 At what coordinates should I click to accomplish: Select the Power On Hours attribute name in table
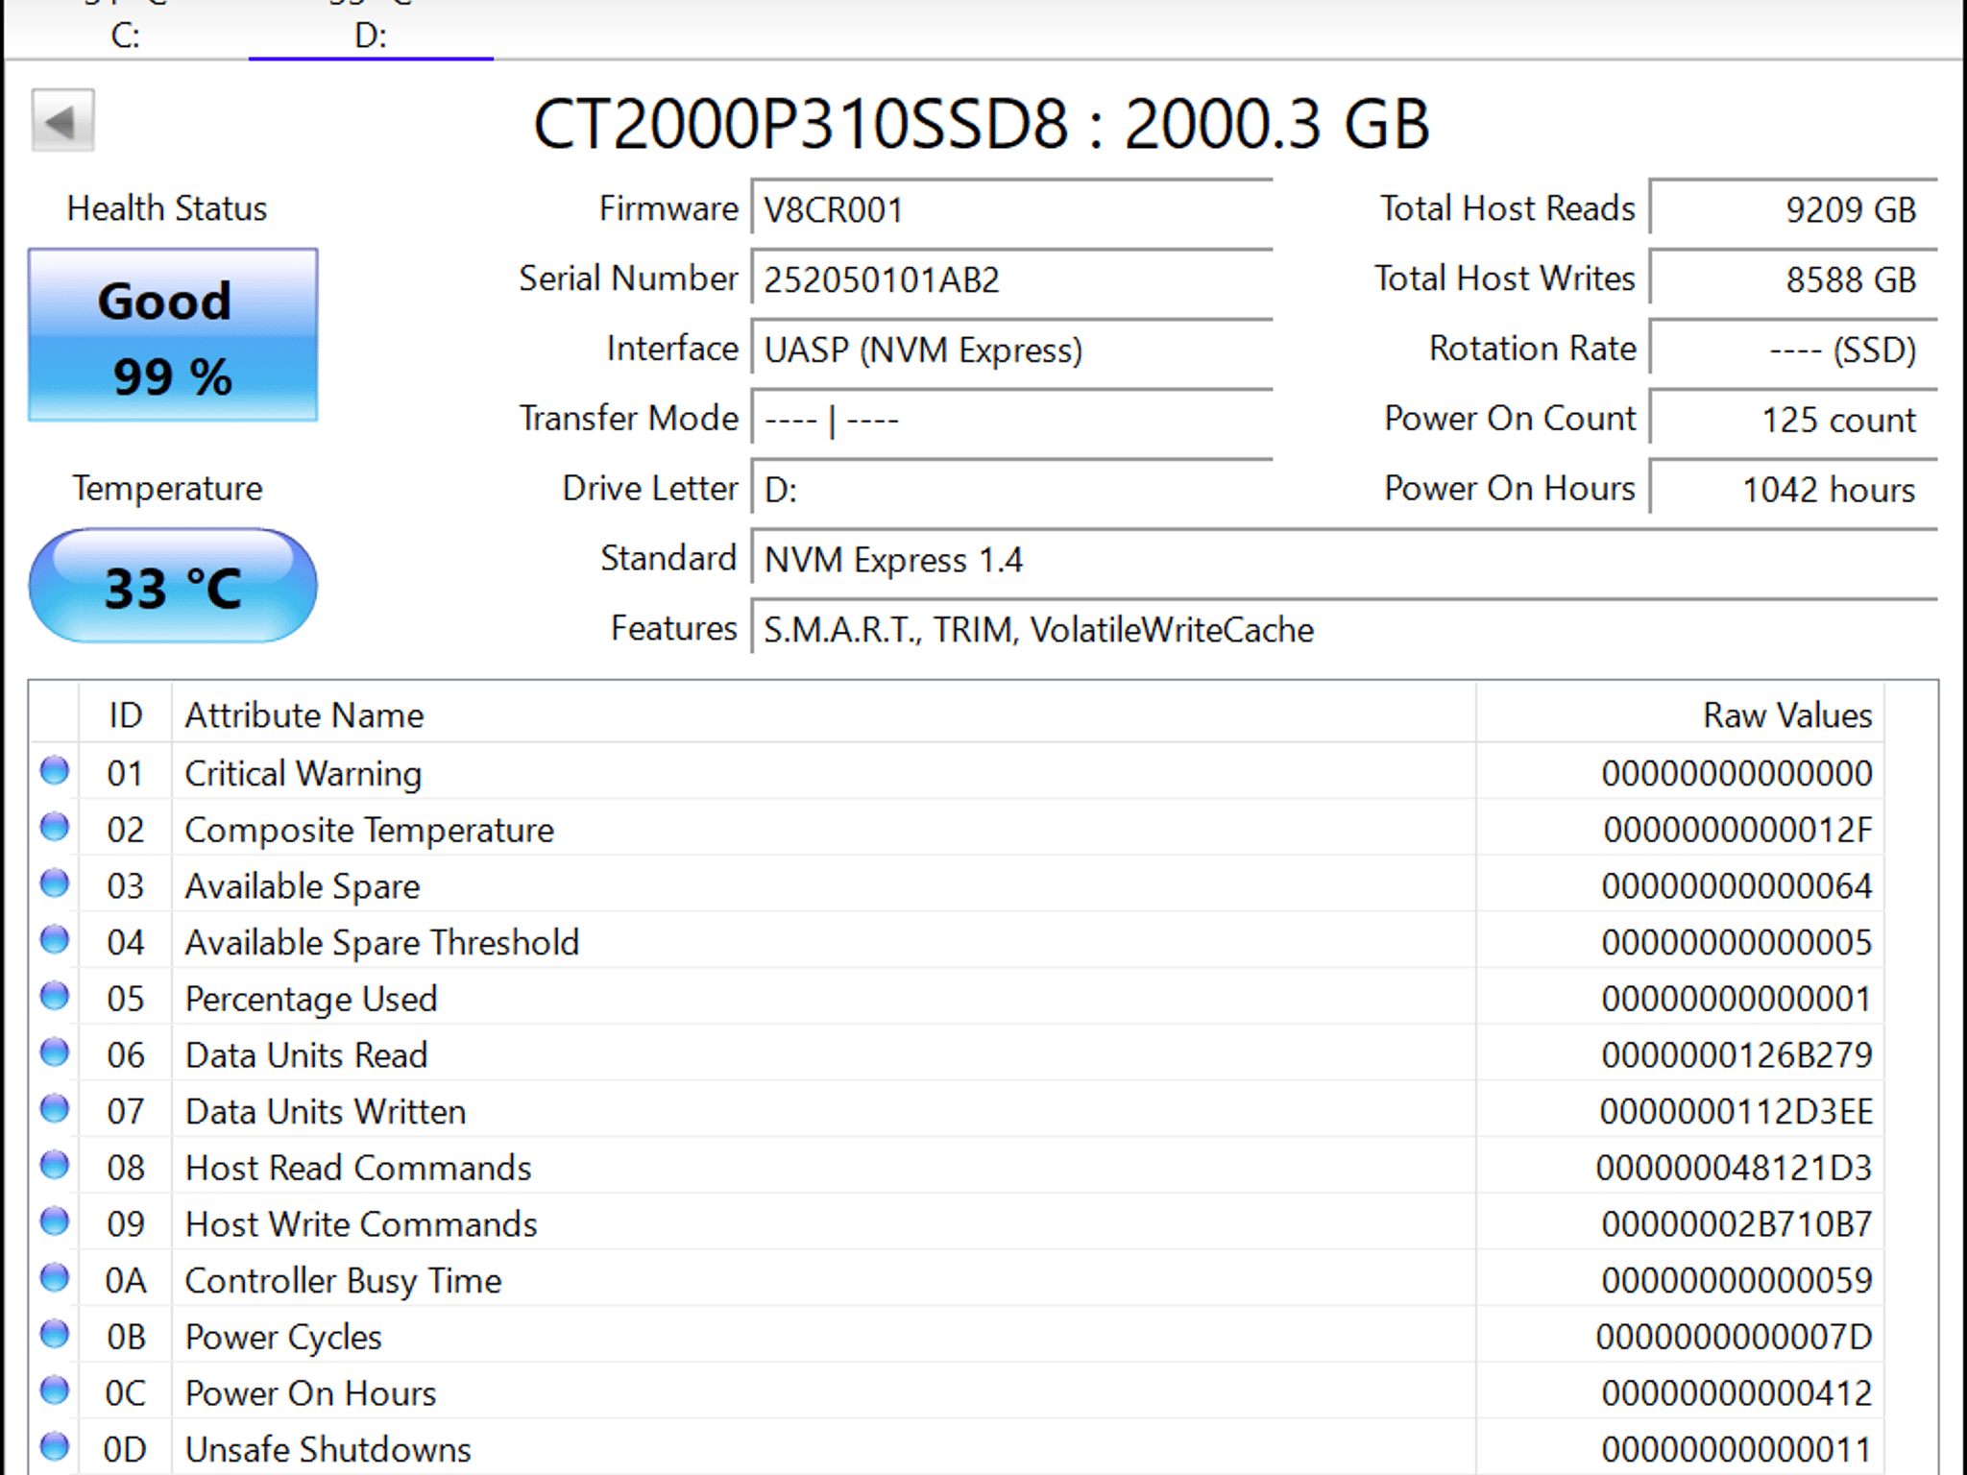tap(311, 1392)
